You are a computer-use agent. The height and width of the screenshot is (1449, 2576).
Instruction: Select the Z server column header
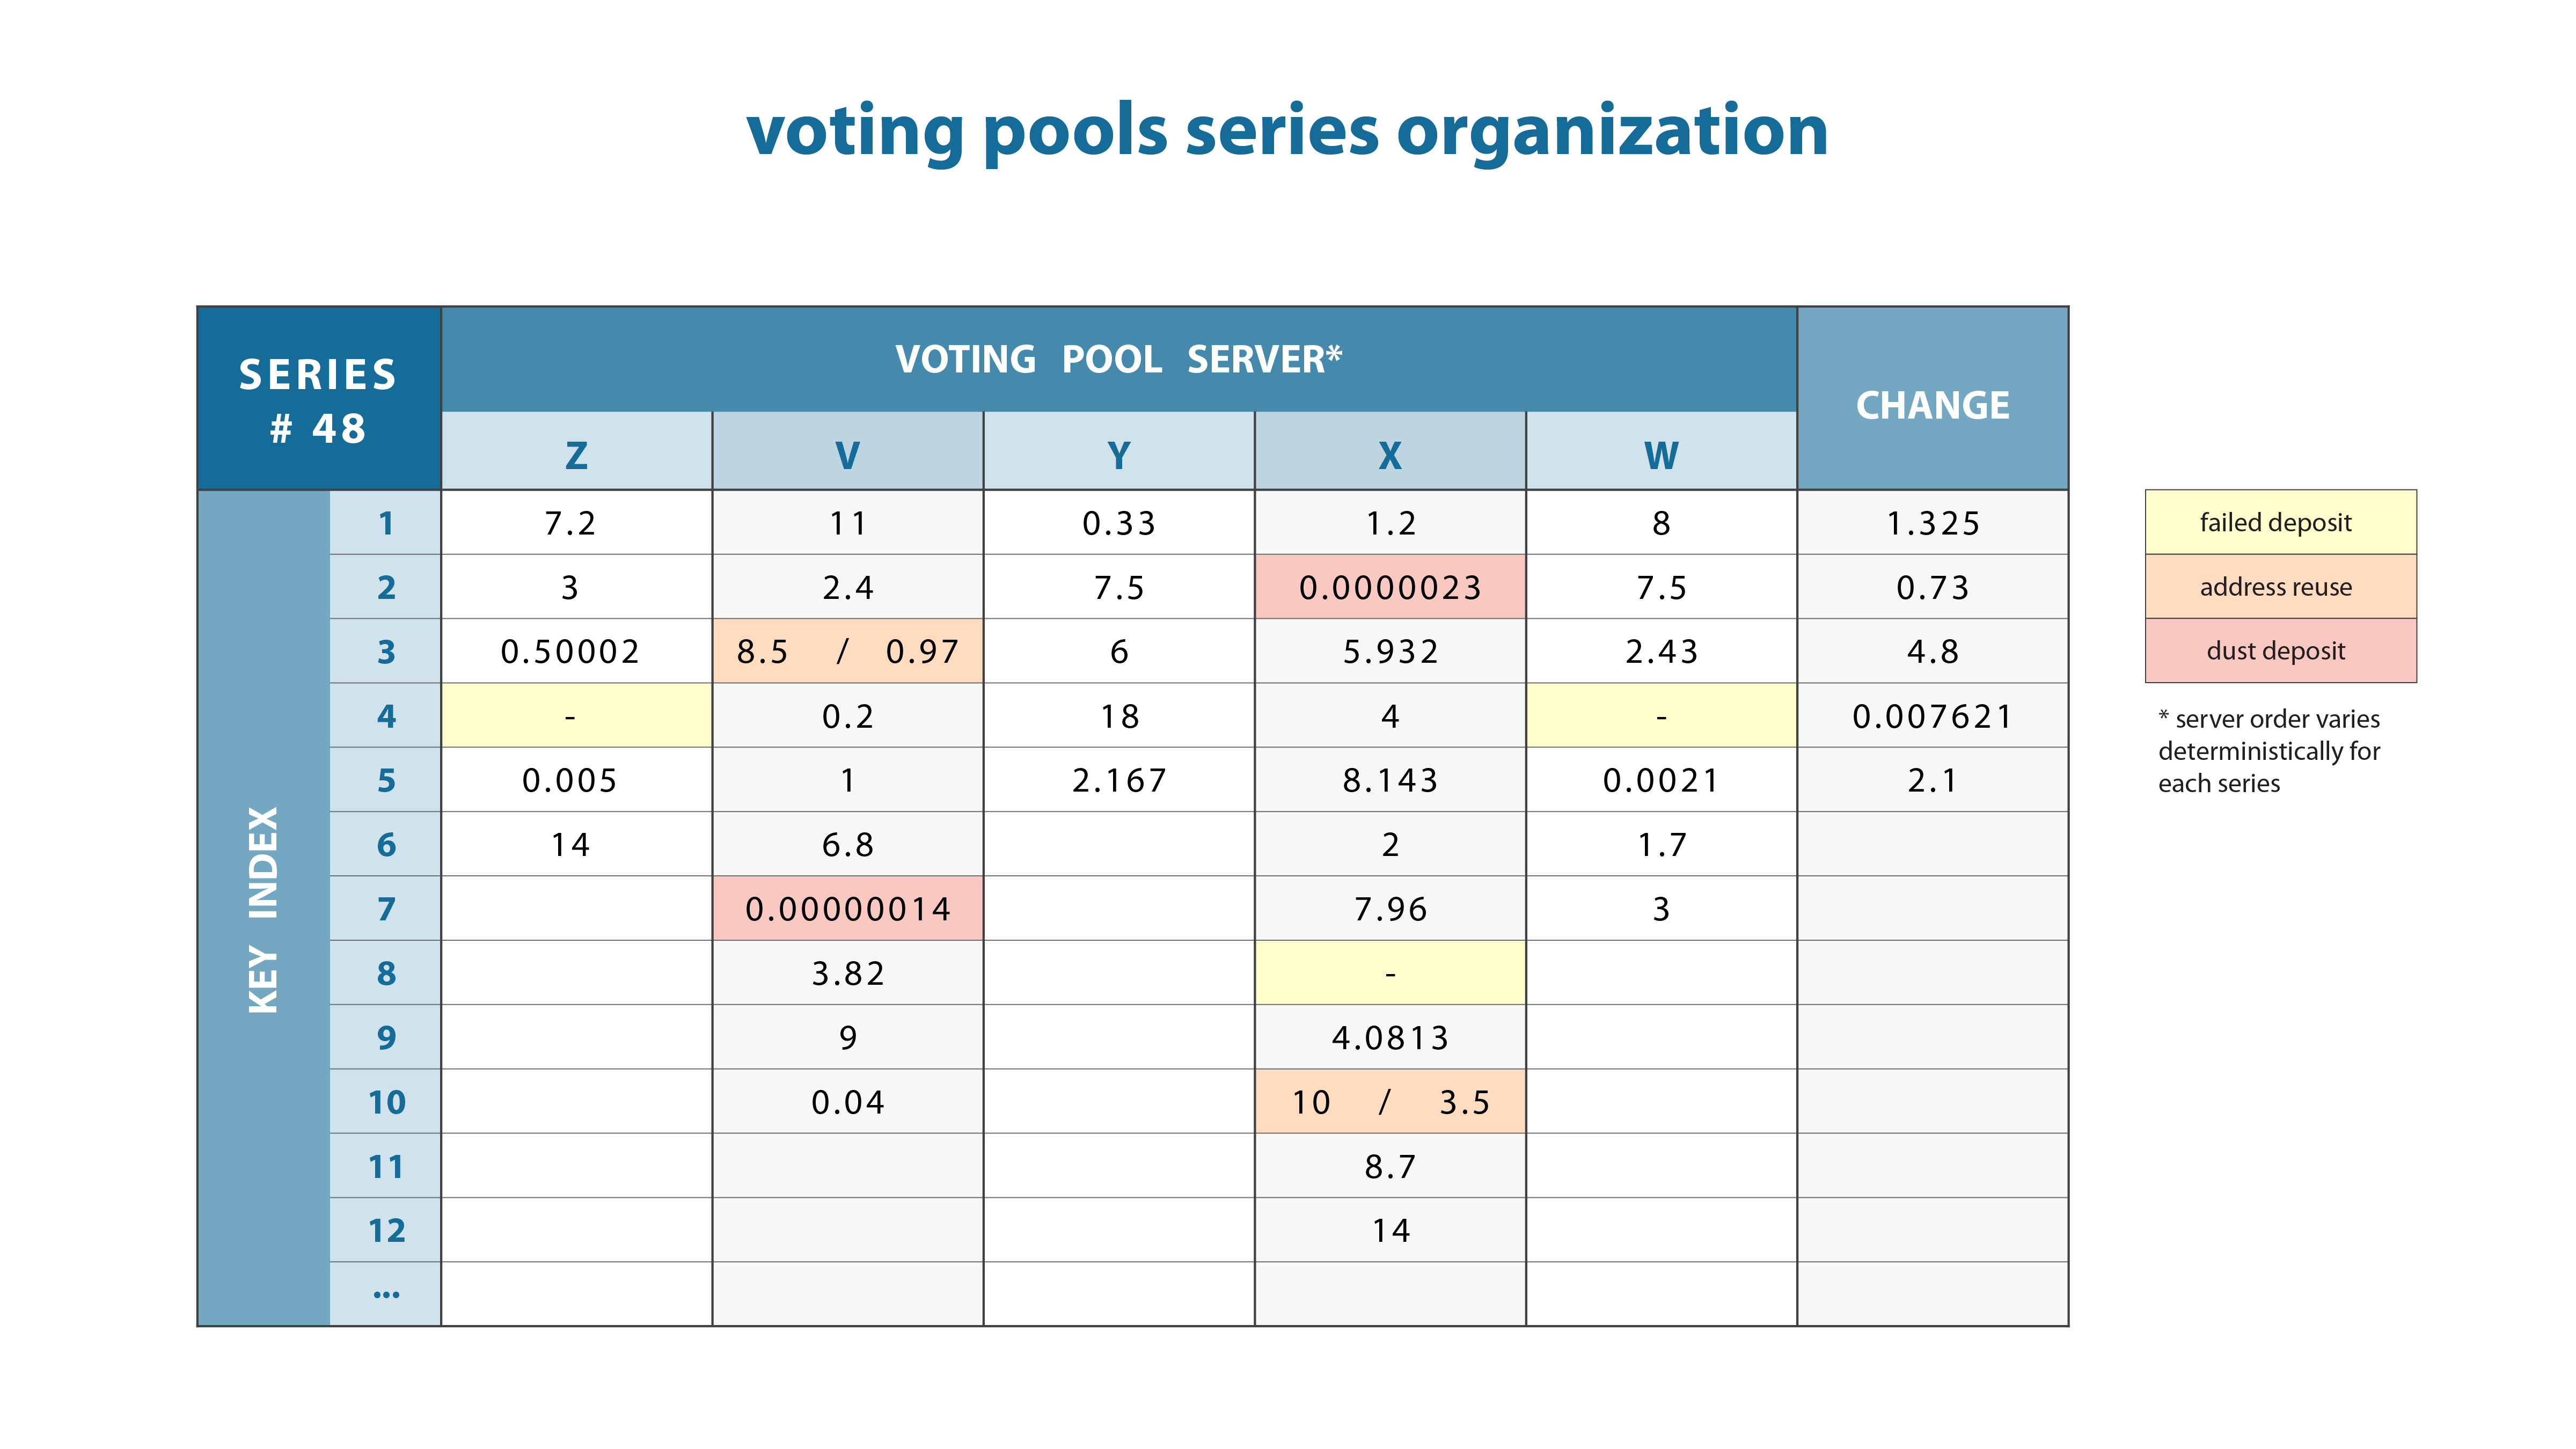point(576,456)
